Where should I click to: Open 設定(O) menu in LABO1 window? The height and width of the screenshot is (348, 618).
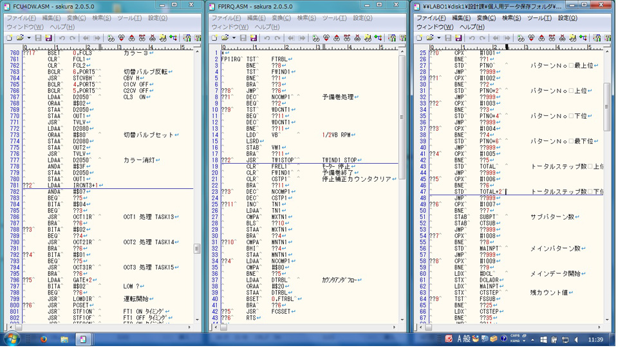[x=568, y=18]
